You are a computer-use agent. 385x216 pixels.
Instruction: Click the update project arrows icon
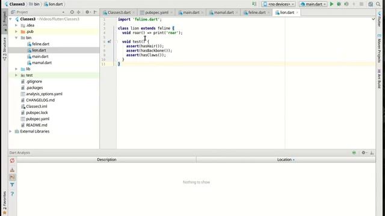click(254, 4)
